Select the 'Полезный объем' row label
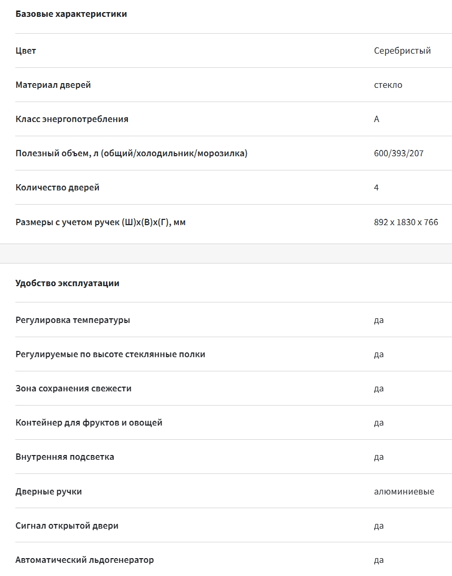The image size is (452, 576). point(131,153)
